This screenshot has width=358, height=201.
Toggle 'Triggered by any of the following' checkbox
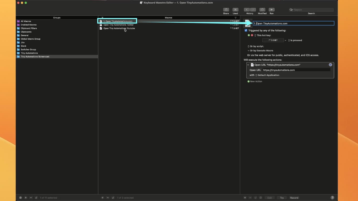click(246, 30)
